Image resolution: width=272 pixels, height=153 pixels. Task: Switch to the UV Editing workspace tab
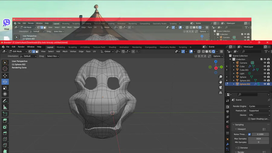click(x=85, y=47)
